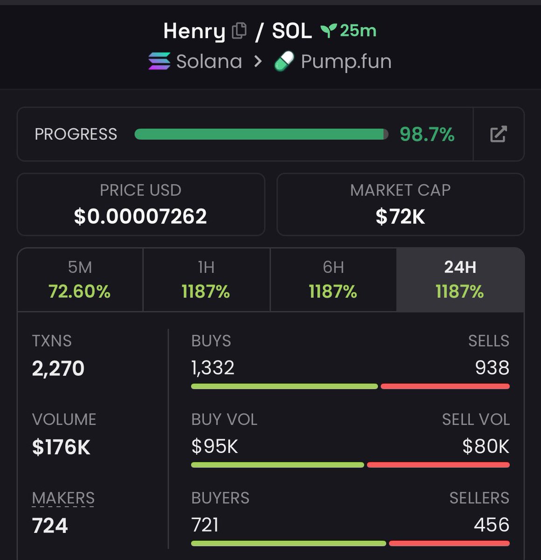Copy the Henry token address icon
The image size is (541, 560).
pos(239,31)
